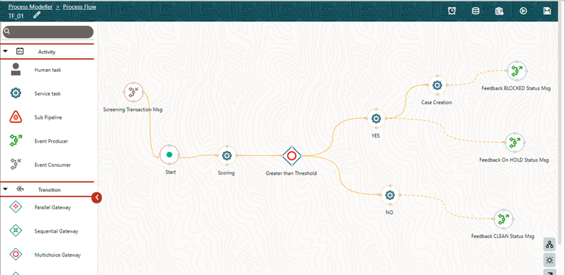Select the Human task palette icon
The width and height of the screenshot is (565, 275).
16,69
